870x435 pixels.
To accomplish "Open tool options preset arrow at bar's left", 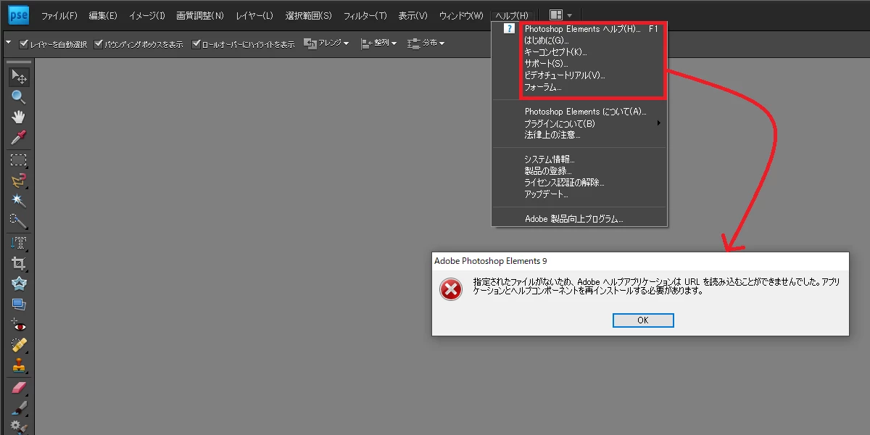I will pyautogui.click(x=9, y=43).
